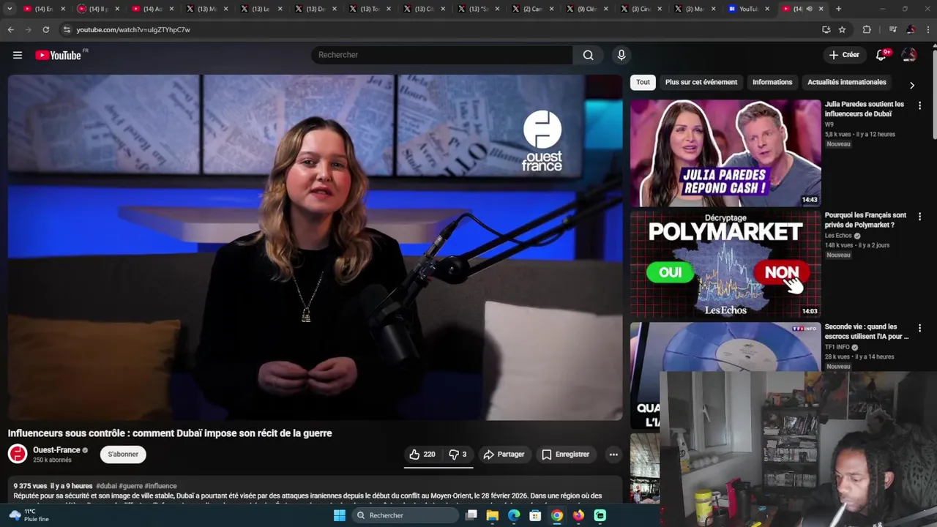Click the 250 k abonnés text
Image resolution: width=937 pixels, height=527 pixels.
pos(52,460)
